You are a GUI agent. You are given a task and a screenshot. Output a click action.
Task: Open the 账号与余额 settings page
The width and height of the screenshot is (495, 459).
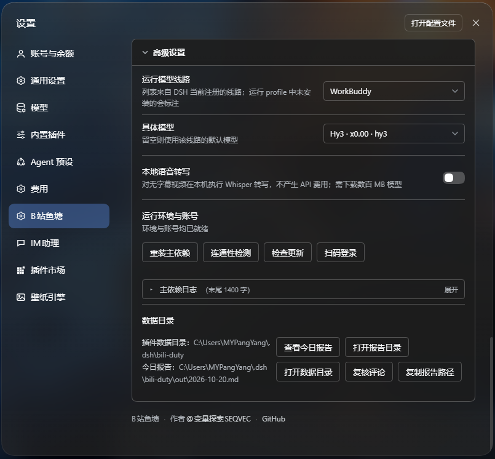click(59, 54)
